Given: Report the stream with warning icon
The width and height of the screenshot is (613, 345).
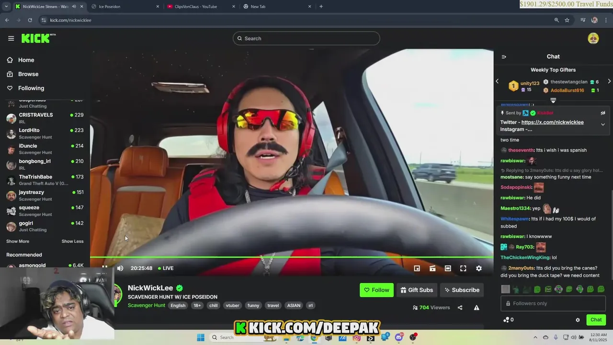Looking at the screenshot, I should [477, 308].
